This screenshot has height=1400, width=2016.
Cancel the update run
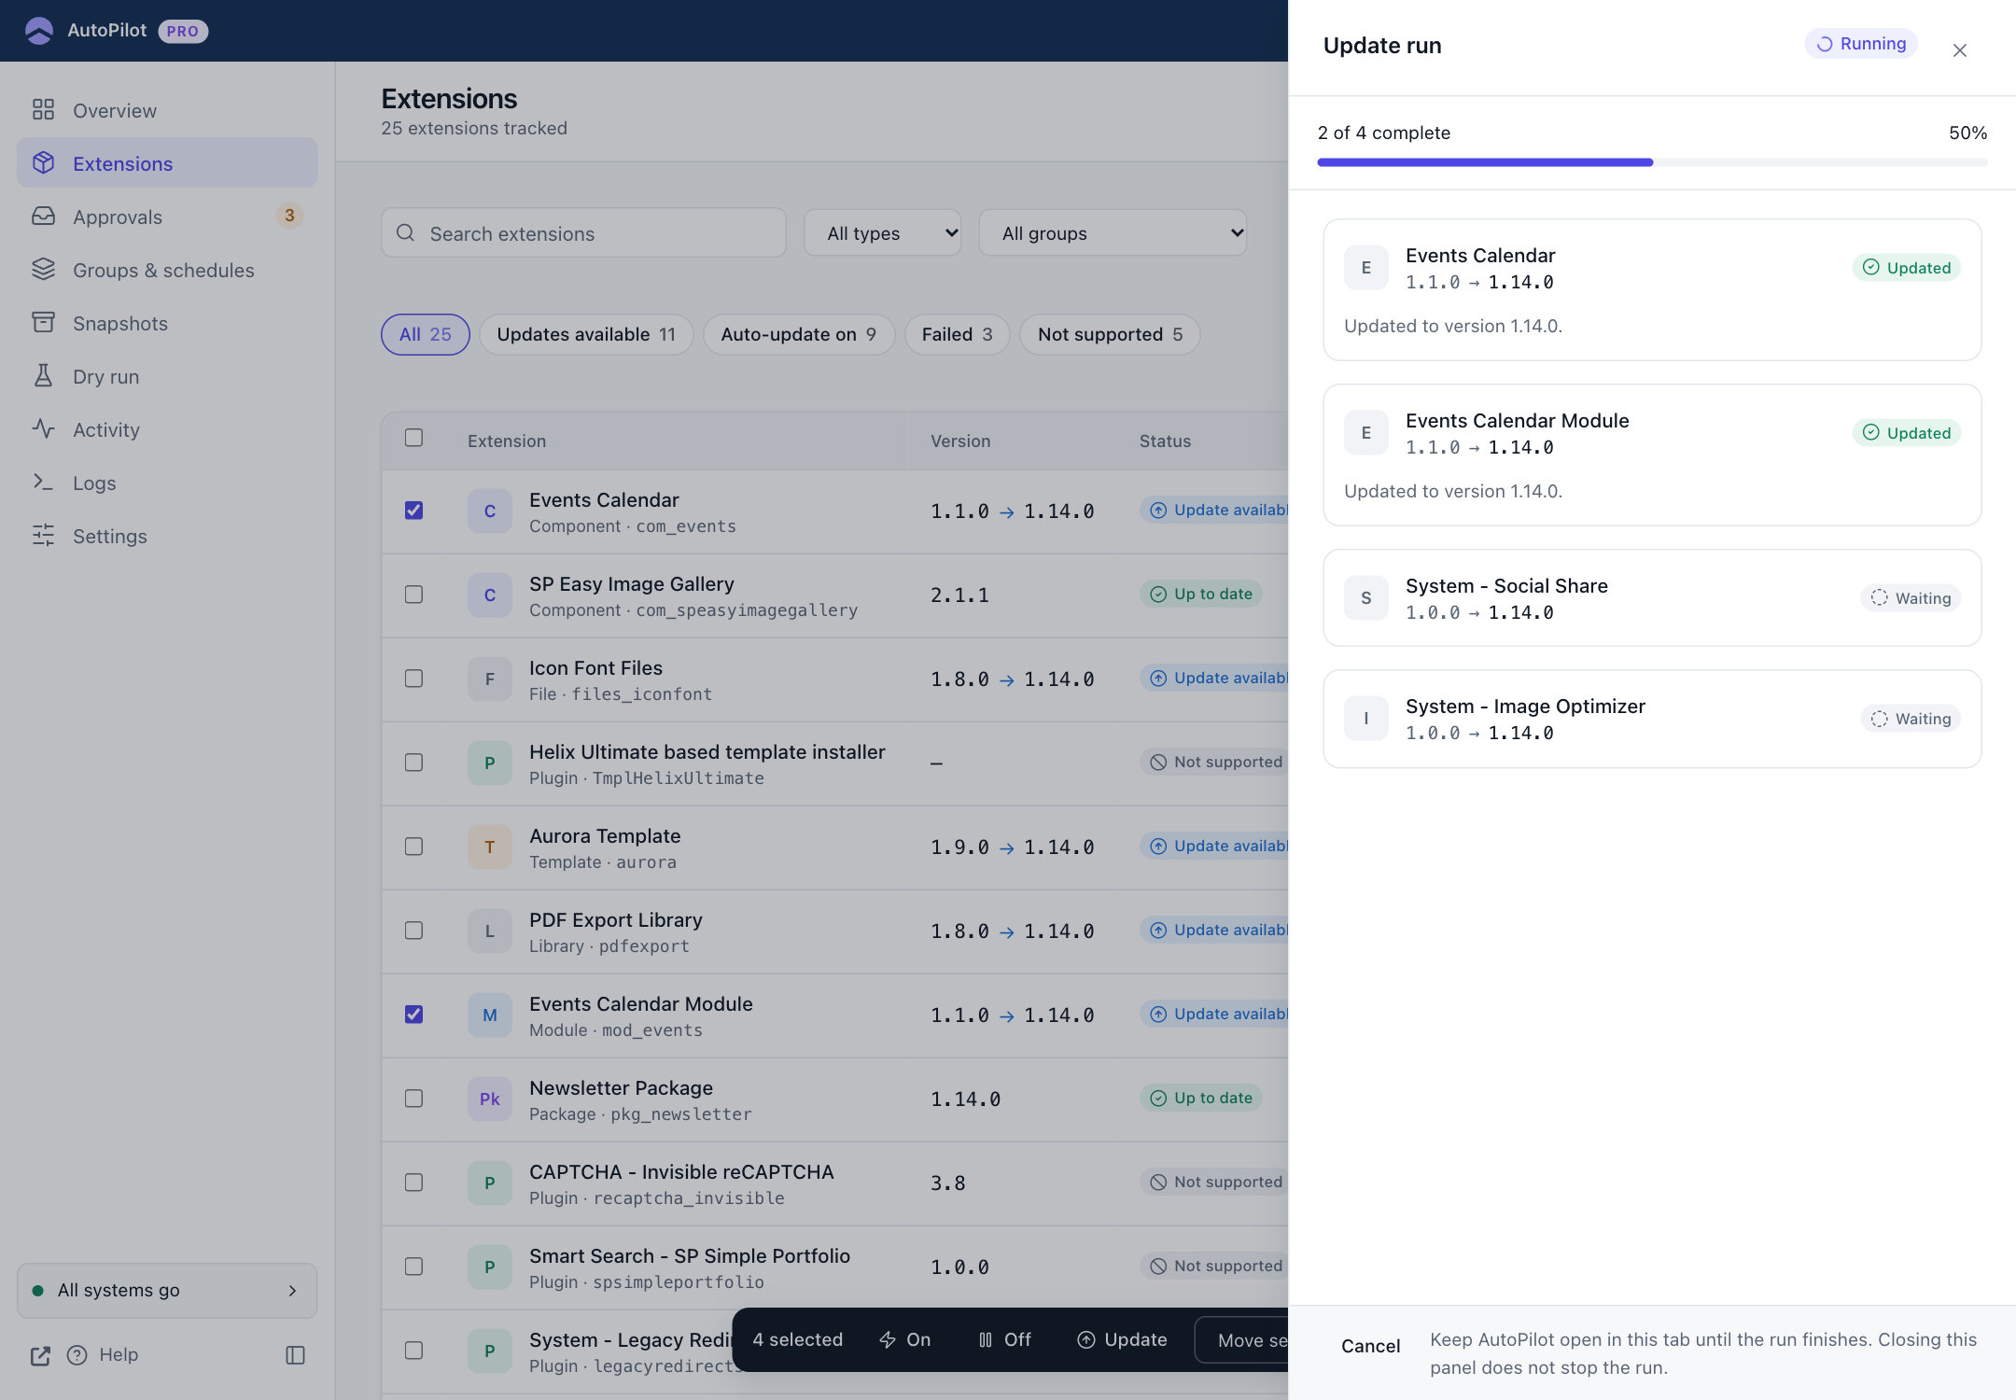pos(1370,1346)
